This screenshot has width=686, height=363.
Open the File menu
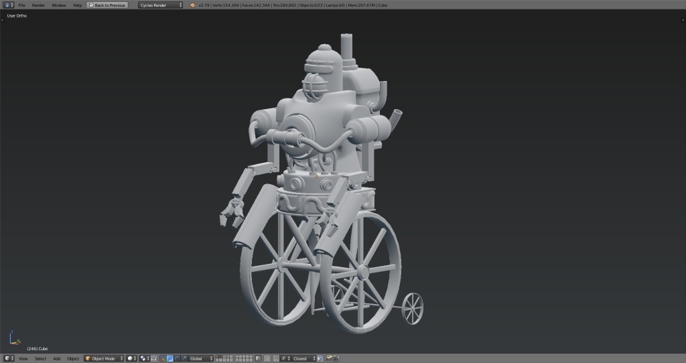(21, 5)
